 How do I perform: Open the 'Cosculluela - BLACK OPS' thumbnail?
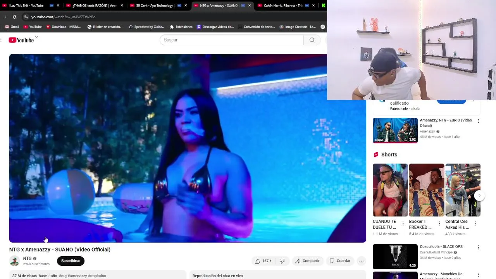click(x=395, y=257)
